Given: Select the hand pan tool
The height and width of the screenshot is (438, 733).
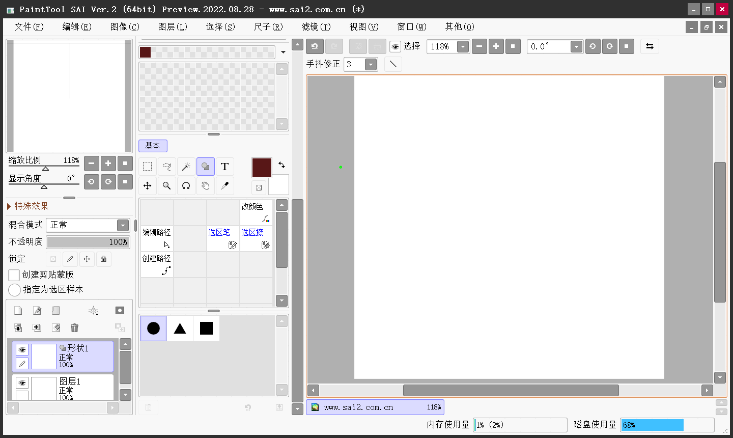Looking at the screenshot, I should pyautogui.click(x=205, y=186).
